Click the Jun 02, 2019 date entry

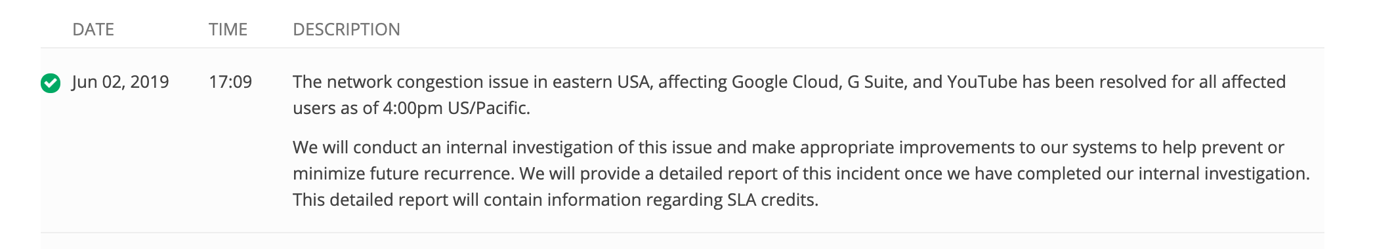[121, 82]
